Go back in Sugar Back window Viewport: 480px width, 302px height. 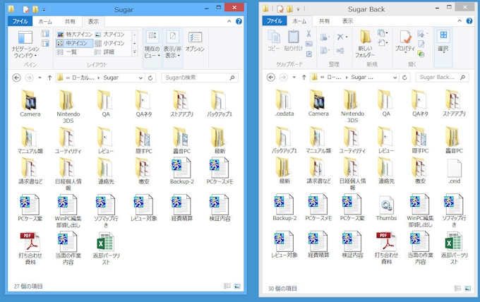tap(271, 78)
